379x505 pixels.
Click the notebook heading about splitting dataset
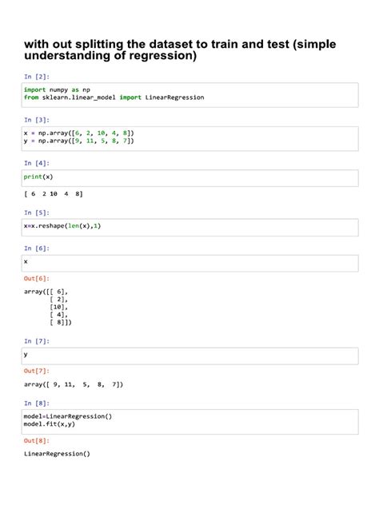pyautogui.click(x=180, y=50)
